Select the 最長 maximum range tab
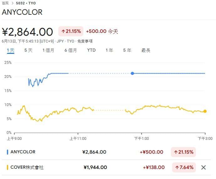The width and height of the screenshot is (216, 179). pyautogui.click(x=146, y=50)
